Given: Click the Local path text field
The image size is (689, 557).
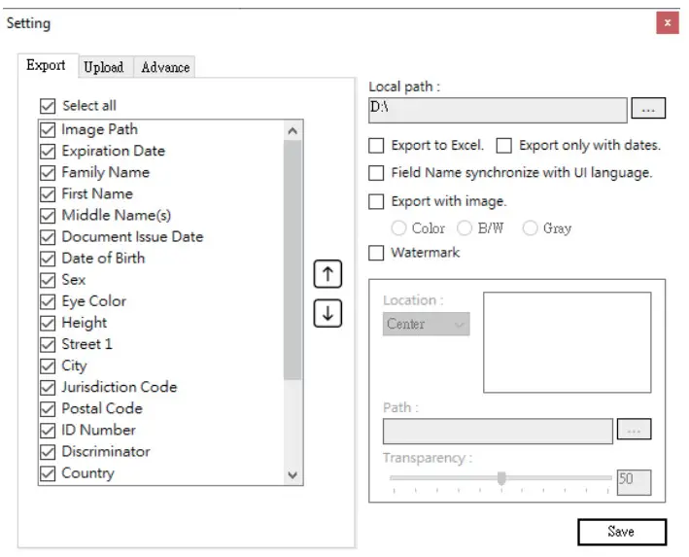Looking at the screenshot, I should click(x=498, y=109).
